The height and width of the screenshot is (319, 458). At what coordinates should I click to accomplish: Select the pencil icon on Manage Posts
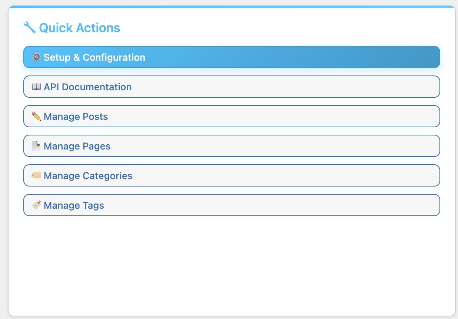[x=36, y=116]
